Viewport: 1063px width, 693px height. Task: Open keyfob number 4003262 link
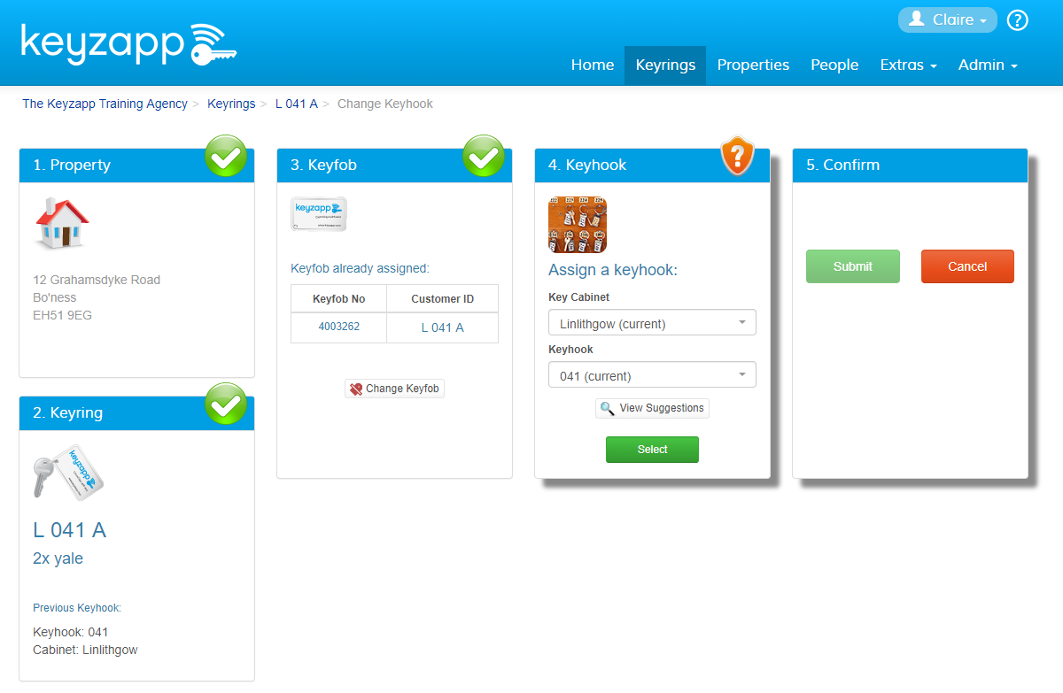pyautogui.click(x=338, y=327)
